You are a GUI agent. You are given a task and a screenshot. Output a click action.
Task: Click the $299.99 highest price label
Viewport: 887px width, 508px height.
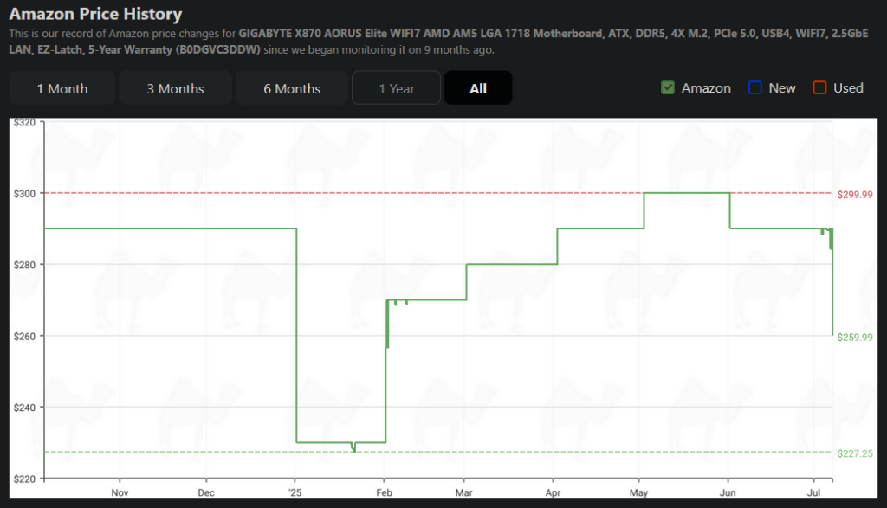click(x=855, y=195)
